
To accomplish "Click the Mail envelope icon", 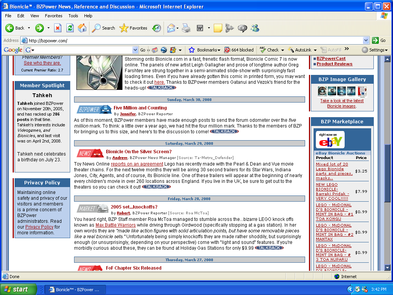I will [171, 28].
